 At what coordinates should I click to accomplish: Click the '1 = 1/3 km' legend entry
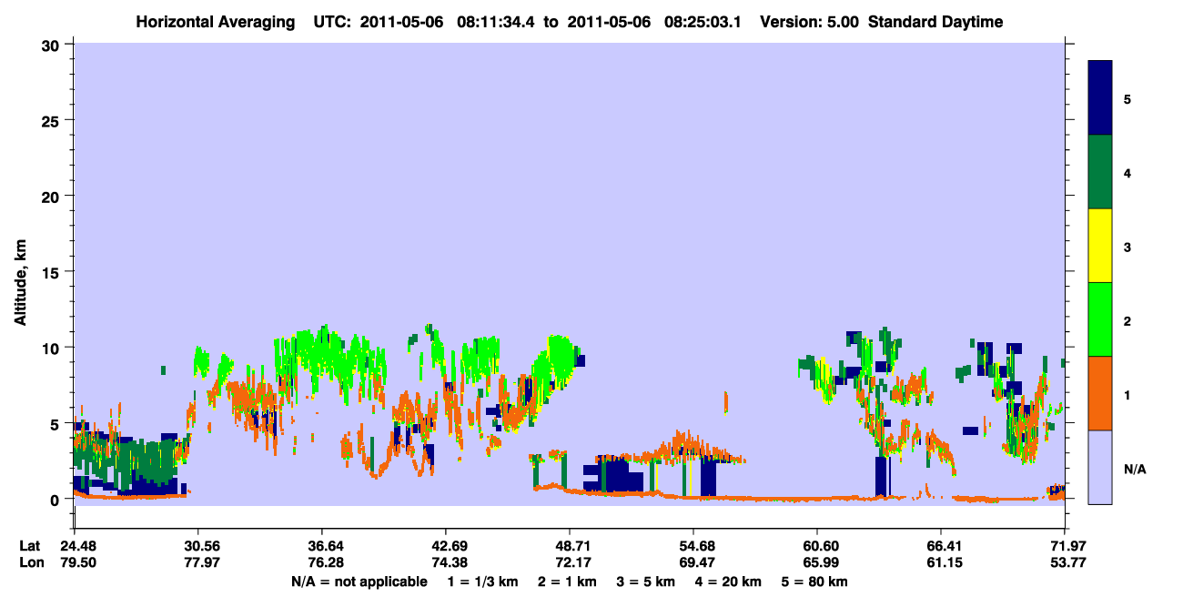click(x=482, y=582)
